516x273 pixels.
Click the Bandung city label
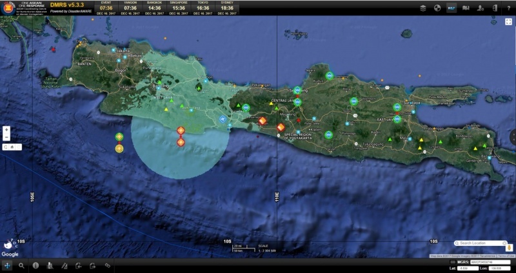pos(161,86)
